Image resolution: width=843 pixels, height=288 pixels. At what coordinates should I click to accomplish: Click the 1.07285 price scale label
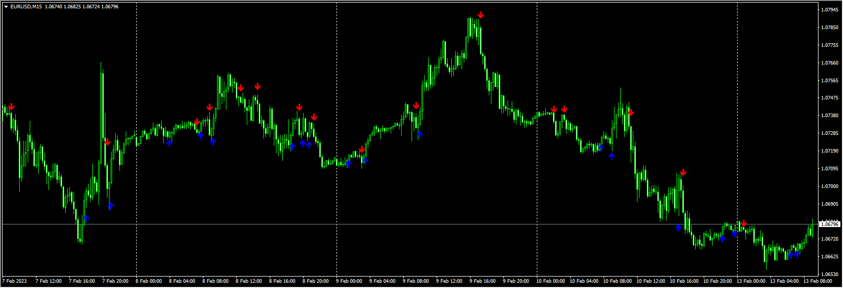[829, 133]
